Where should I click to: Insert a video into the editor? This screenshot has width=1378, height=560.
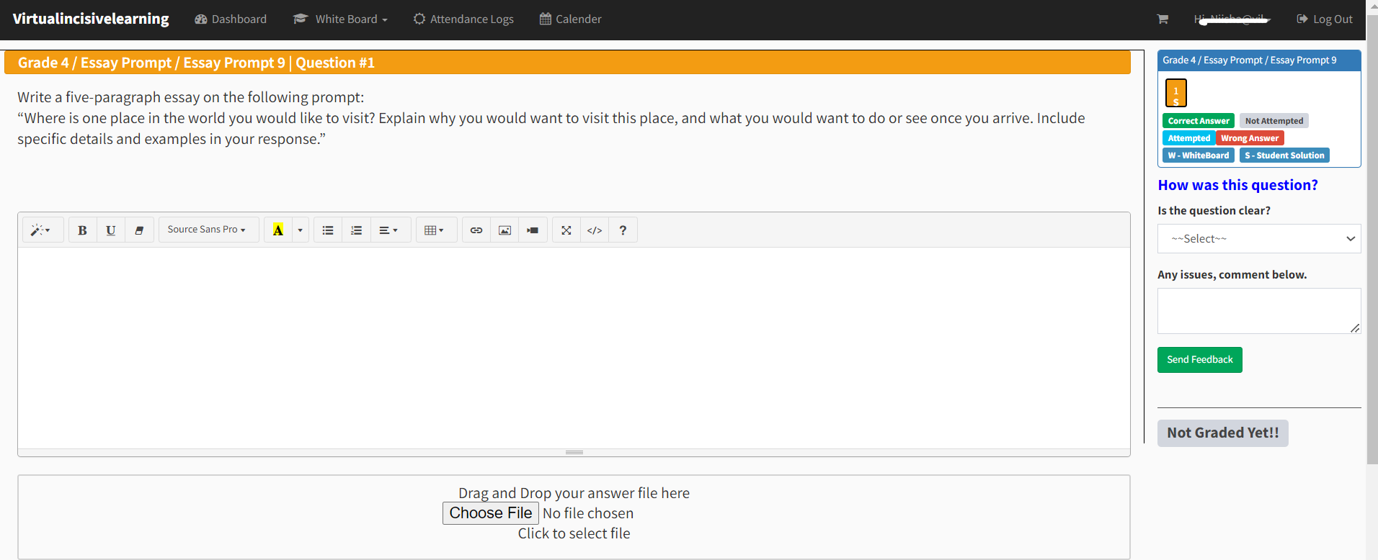tap(533, 230)
